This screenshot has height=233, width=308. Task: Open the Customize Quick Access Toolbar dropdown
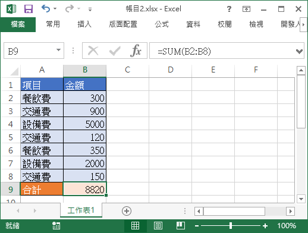click(90, 10)
